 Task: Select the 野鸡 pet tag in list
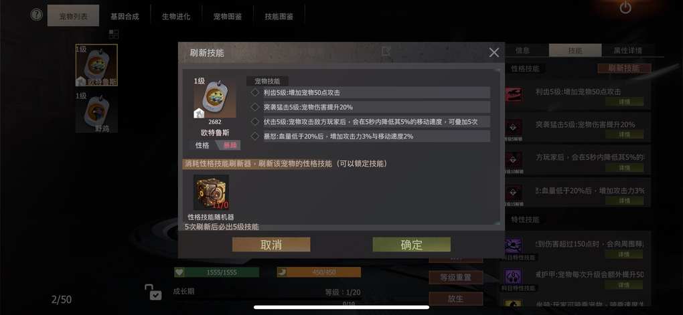(96, 112)
